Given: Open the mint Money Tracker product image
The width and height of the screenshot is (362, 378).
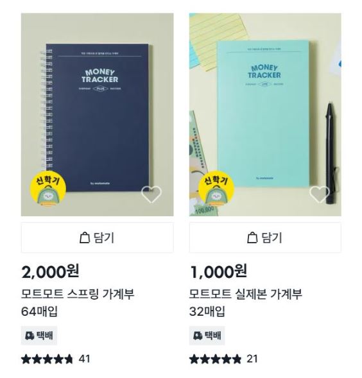Looking at the screenshot, I should point(265,115).
